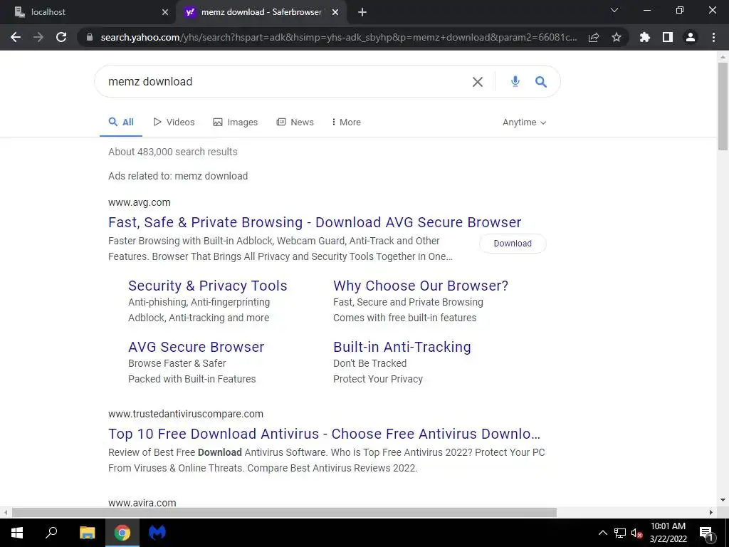Open the AVG Secure Browser ad headline
729x547 pixels.
315,222
